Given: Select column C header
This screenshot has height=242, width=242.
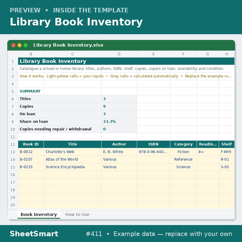Looking at the screenshot, I should pos(73,54).
